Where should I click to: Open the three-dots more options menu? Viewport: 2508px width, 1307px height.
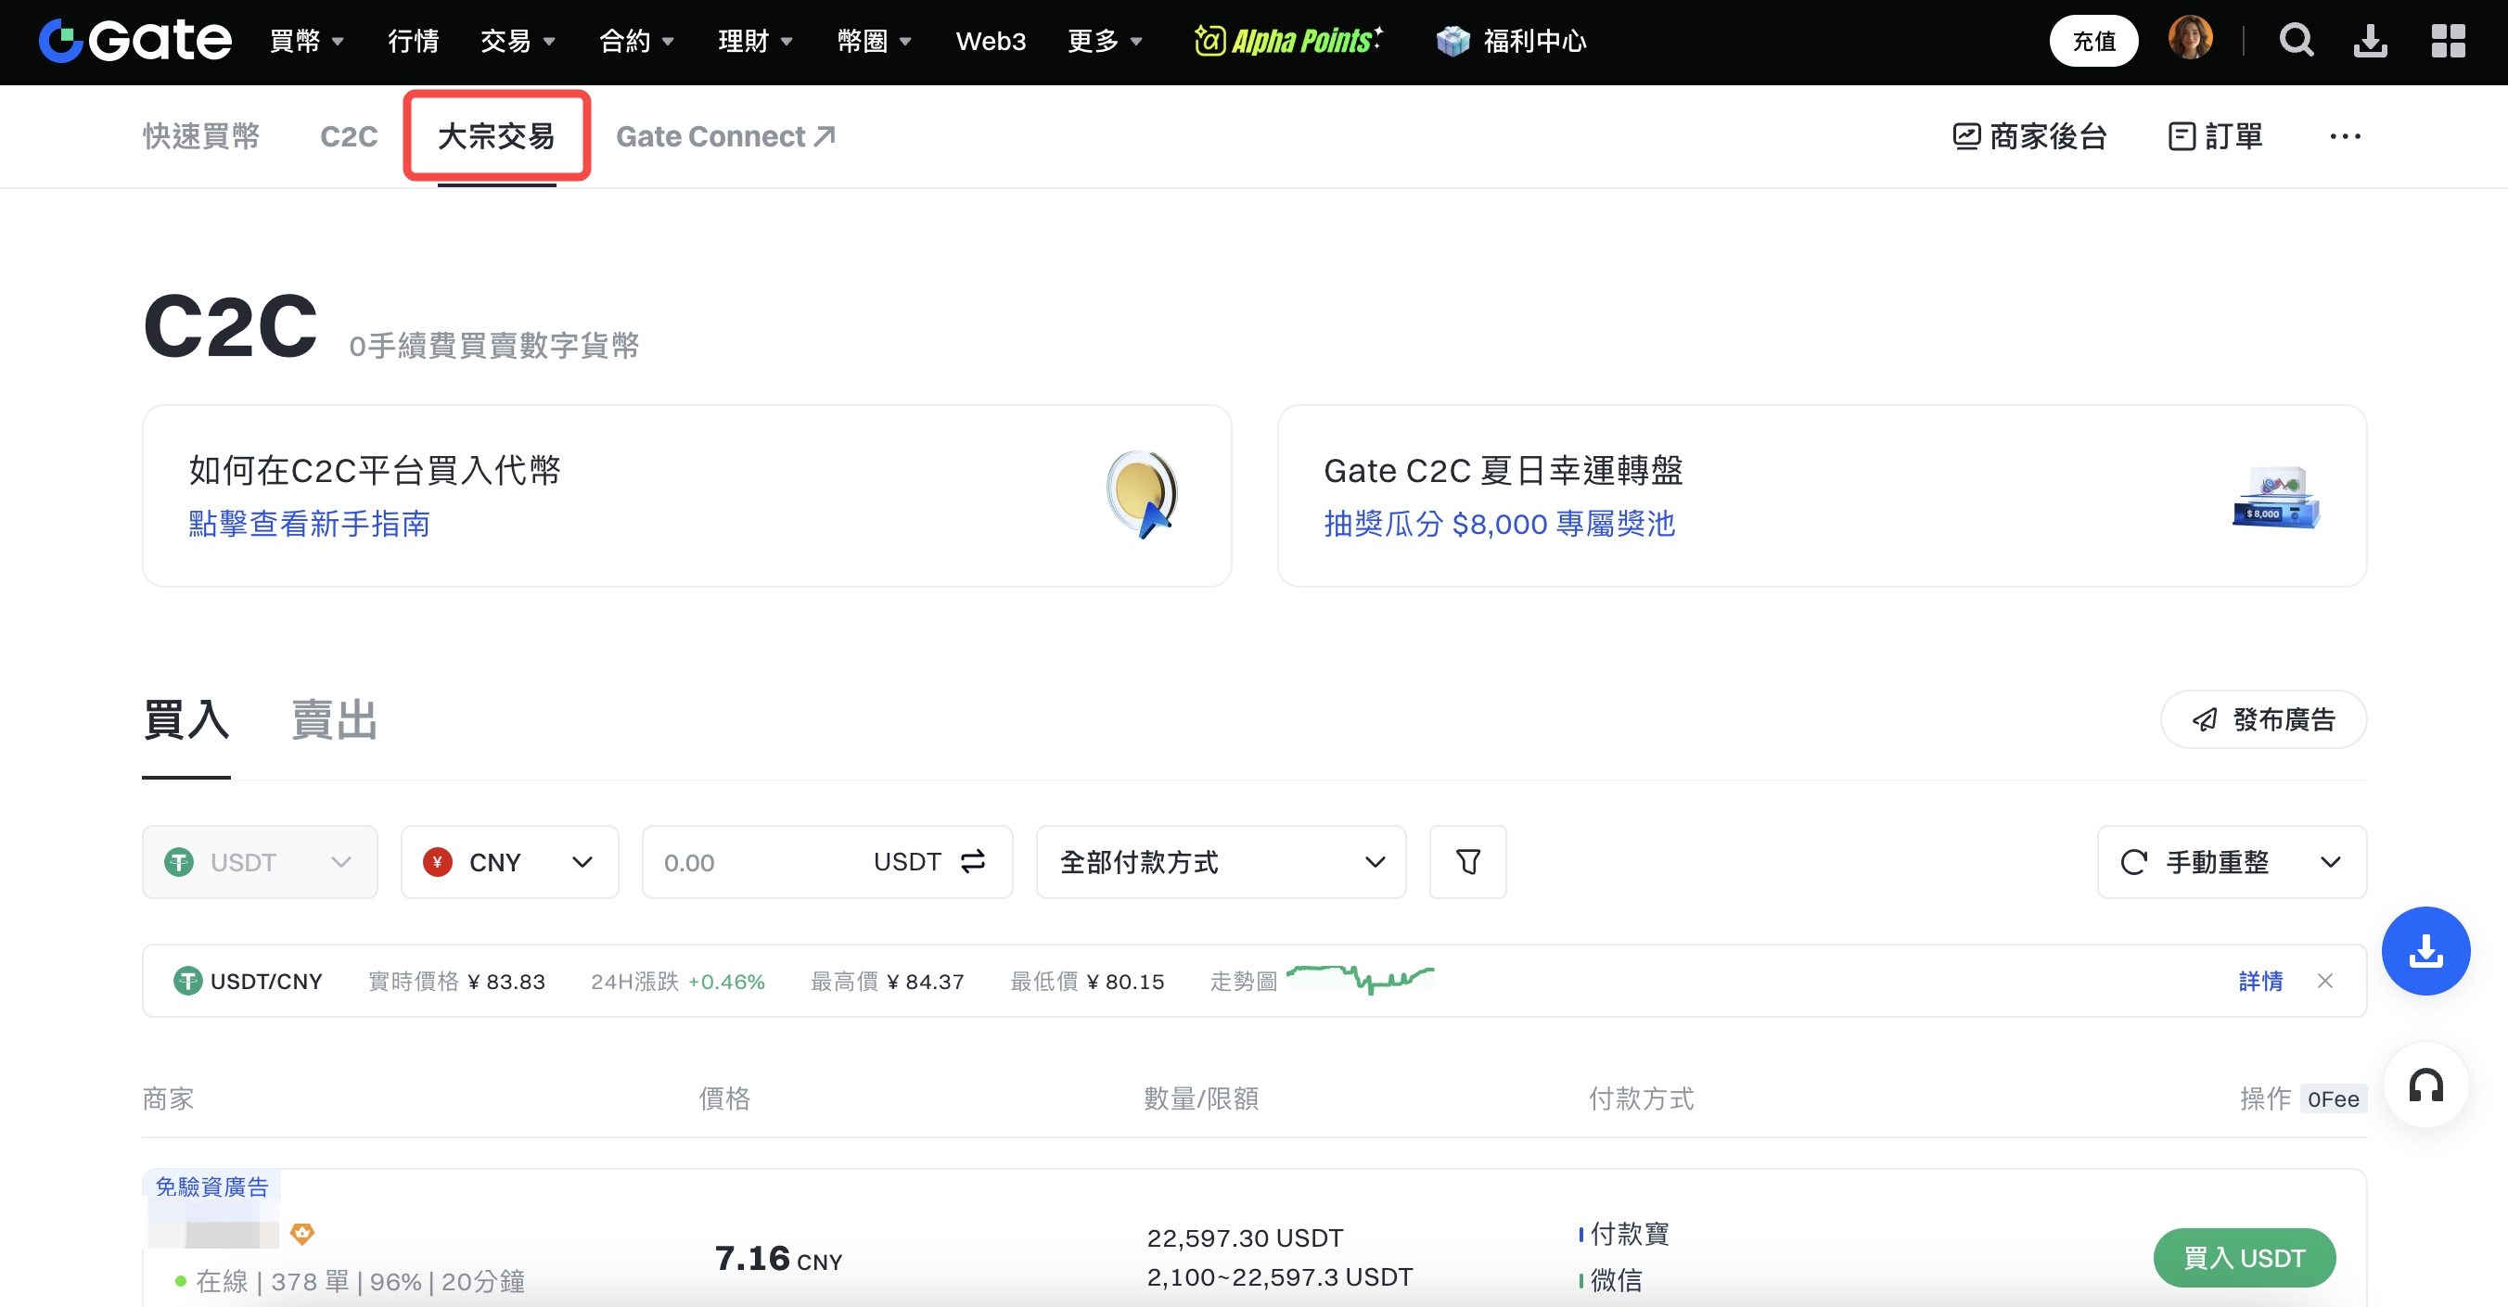pyautogui.click(x=2345, y=136)
